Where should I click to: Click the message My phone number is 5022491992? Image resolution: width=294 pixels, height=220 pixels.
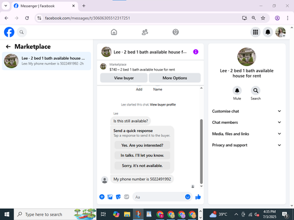pos(142,179)
